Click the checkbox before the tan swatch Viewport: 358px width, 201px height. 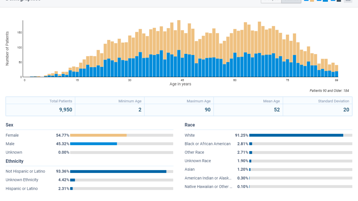(x=306, y=1)
